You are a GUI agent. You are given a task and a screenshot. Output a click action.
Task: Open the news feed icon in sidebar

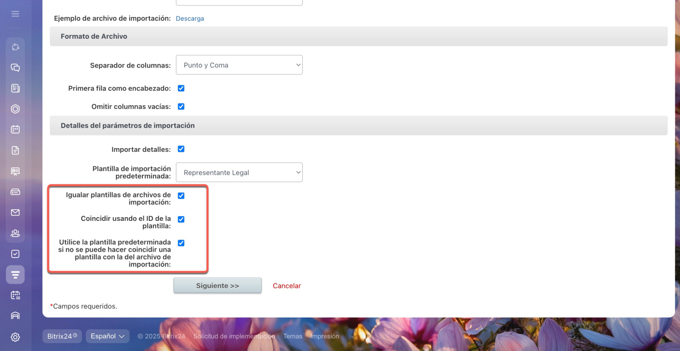click(15, 88)
